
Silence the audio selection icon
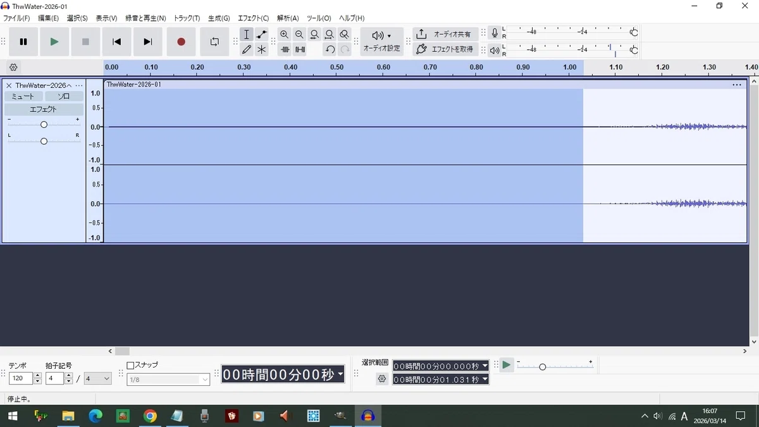(300, 49)
